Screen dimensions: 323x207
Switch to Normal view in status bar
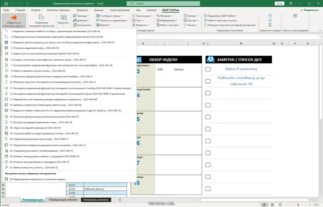click(264, 205)
